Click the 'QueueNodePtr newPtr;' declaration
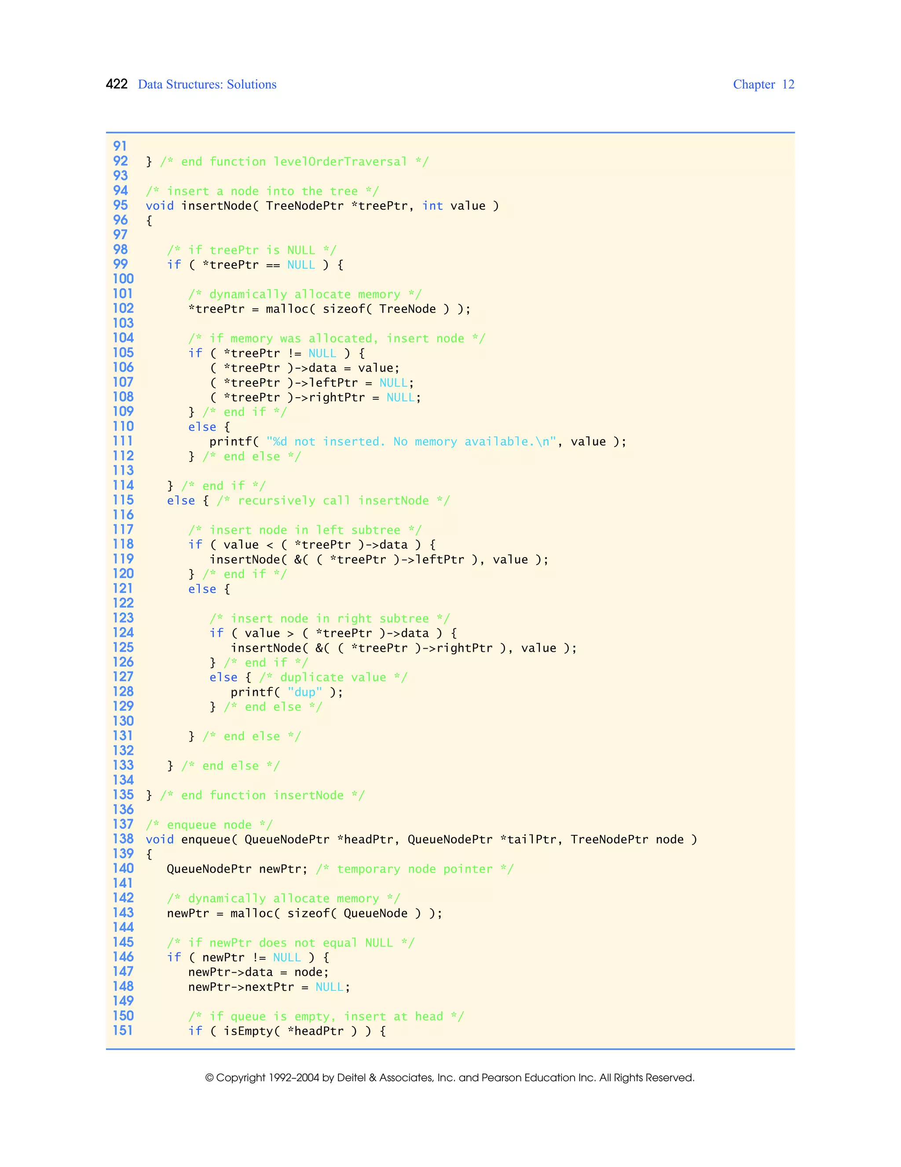The height and width of the screenshot is (1167, 901). coord(238,869)
